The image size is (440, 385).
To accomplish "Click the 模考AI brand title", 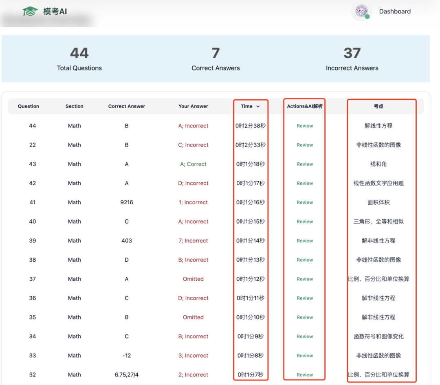I will 55,11.
